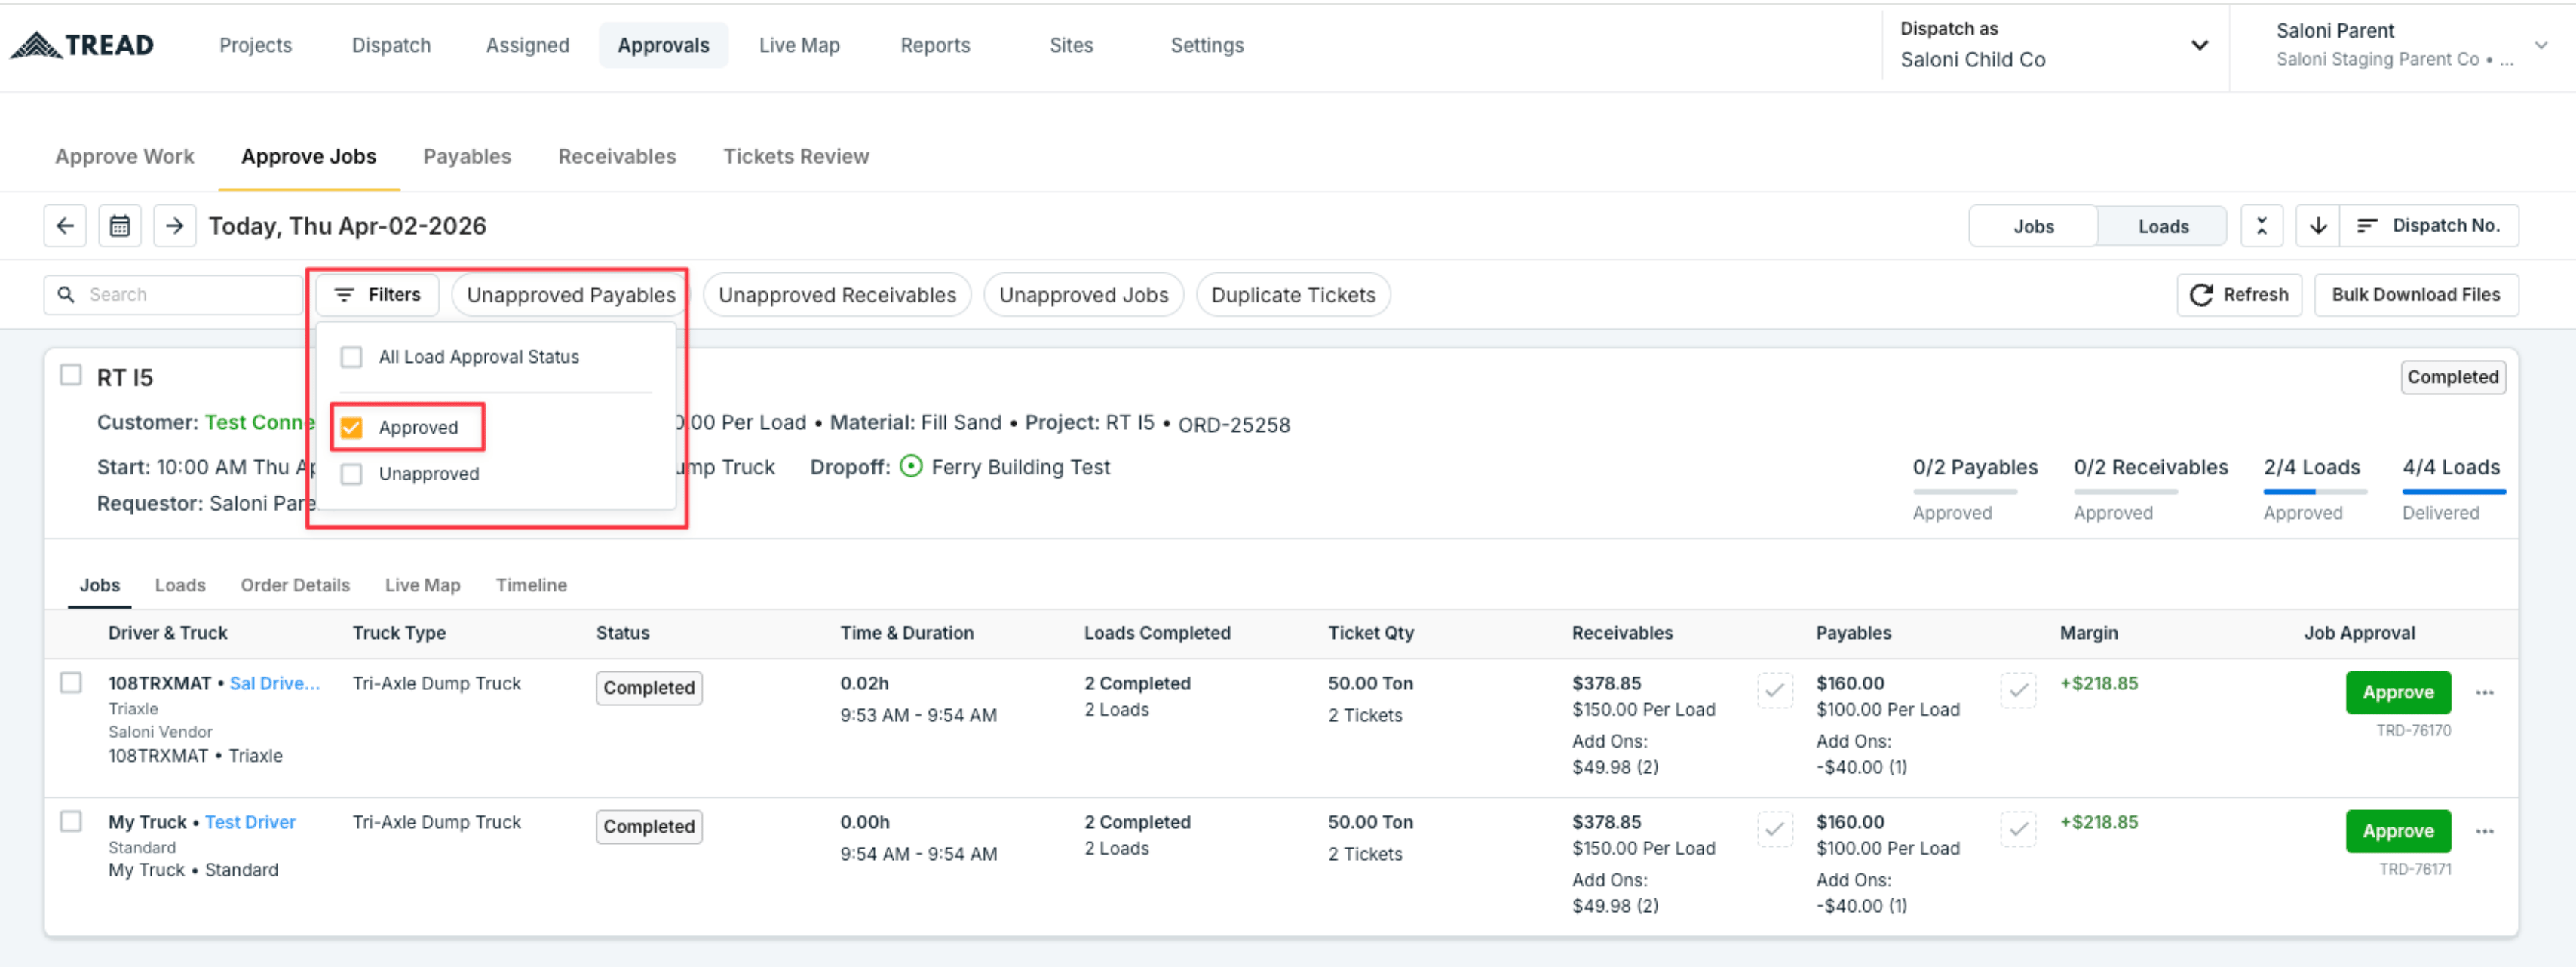Switch view toggle to Jobs

click(x=2033, y=226)
